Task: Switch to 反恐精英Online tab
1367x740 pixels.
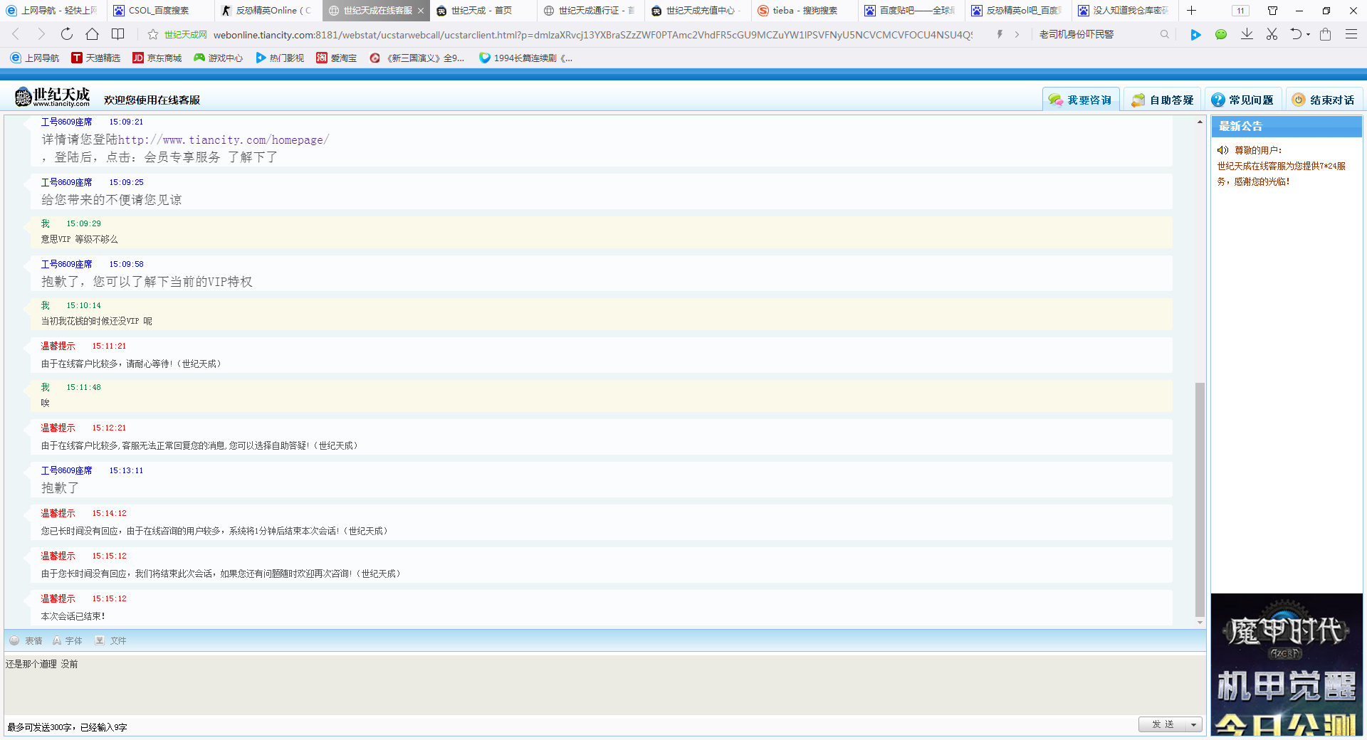Action: (268, 11)
